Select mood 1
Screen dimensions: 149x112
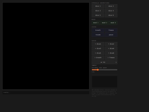[96, 23]
